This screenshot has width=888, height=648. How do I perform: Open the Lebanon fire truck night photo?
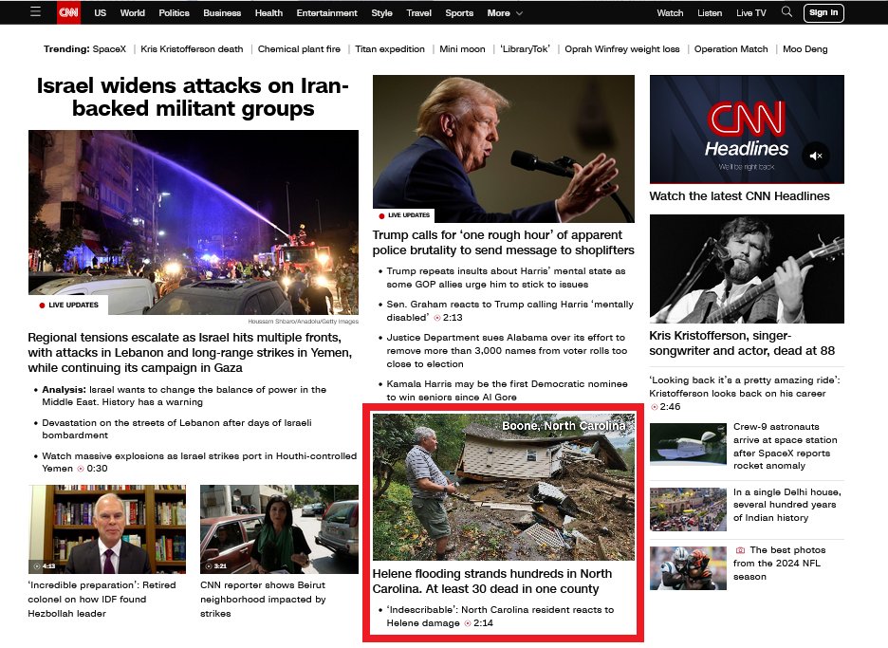(x=194, y=222)
